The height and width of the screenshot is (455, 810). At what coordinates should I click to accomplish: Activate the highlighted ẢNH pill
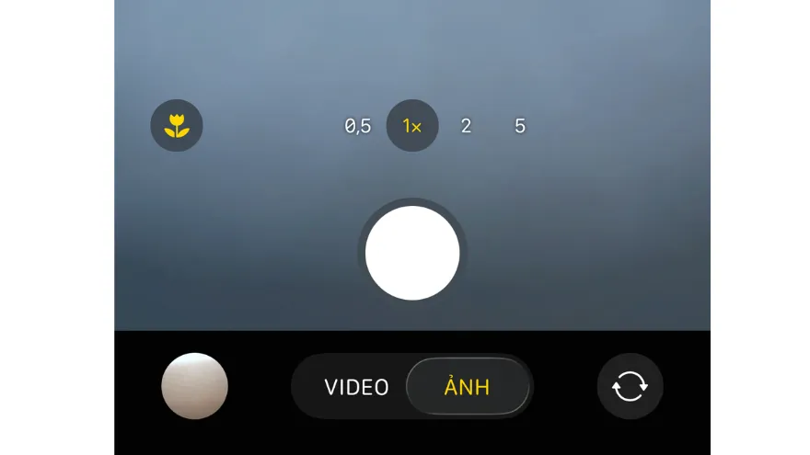point(468,386)
